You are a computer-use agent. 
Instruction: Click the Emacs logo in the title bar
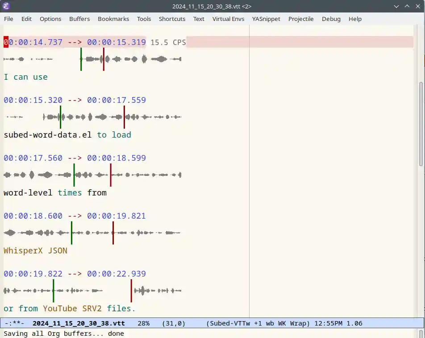(x=7, y=6)
